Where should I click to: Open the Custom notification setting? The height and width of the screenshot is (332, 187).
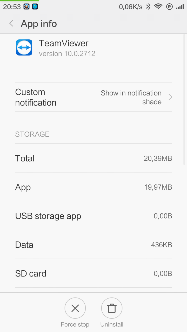(x=36, y=97)
